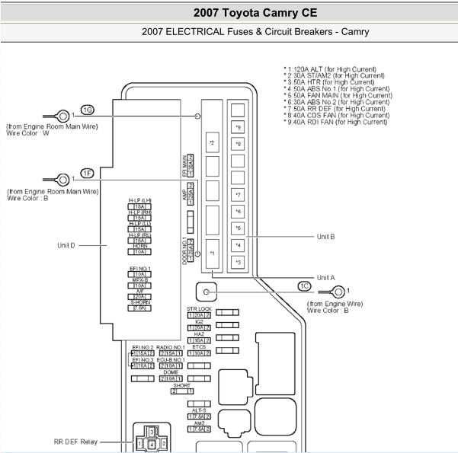Click the EFI NO.1 fuse label
Screen dimensions: 458x453
coord(140,269)
